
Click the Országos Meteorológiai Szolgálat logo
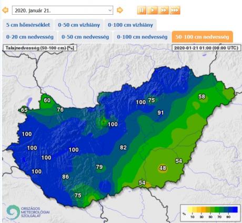click(28, 212)
